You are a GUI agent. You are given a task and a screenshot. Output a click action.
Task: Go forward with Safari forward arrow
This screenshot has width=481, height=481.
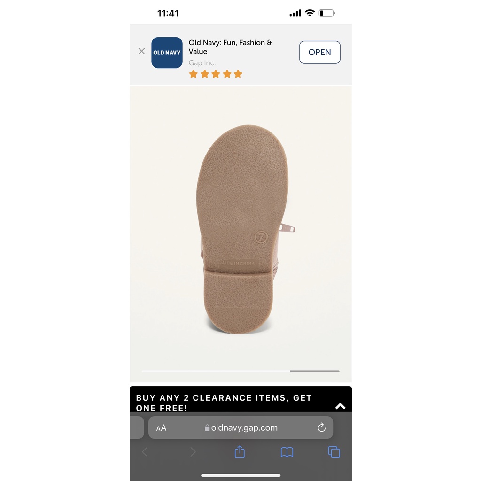point(193,452)
